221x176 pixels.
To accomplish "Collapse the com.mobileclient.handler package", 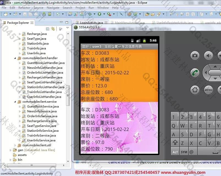I will pos(15,58).
